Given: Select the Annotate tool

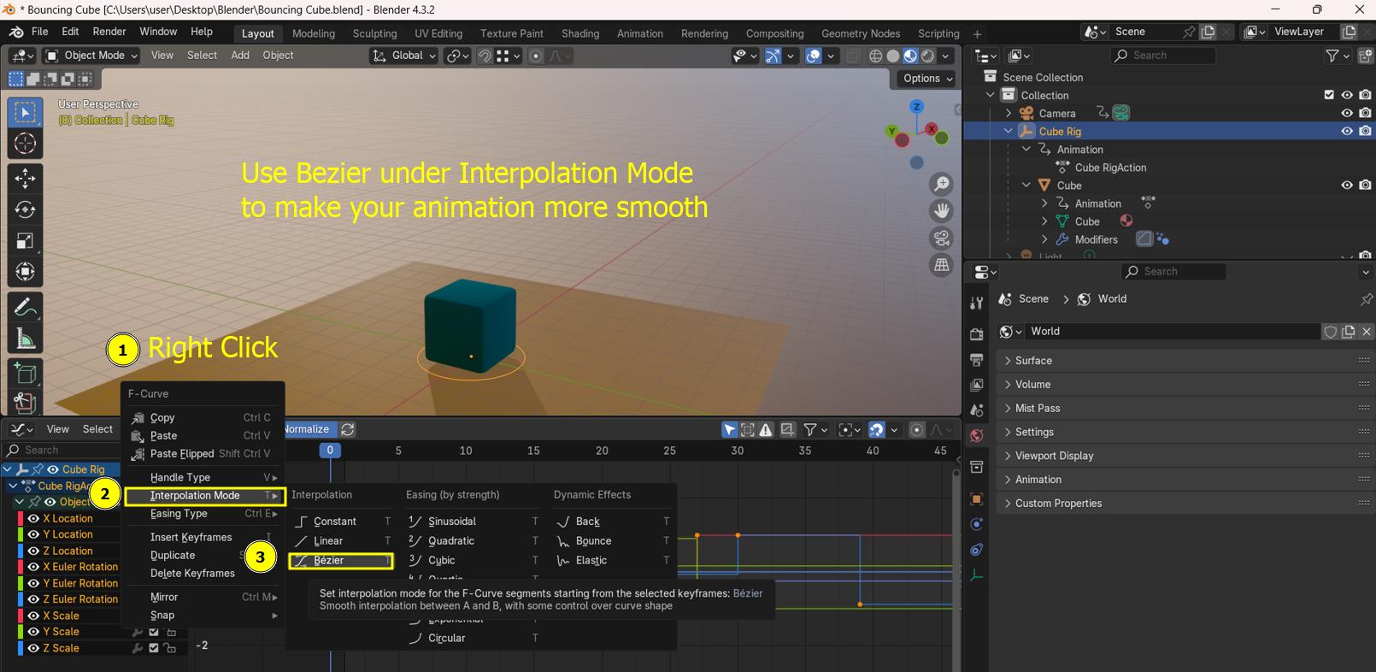Looking at the screenshot, I should click(25, 307).
